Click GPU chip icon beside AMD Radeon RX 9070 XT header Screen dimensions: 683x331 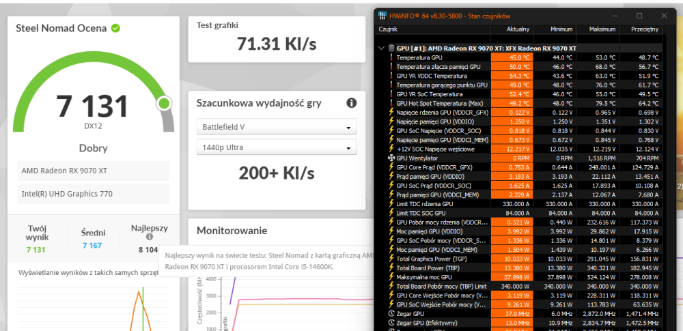pyautogui.click(x=391, y=48)
